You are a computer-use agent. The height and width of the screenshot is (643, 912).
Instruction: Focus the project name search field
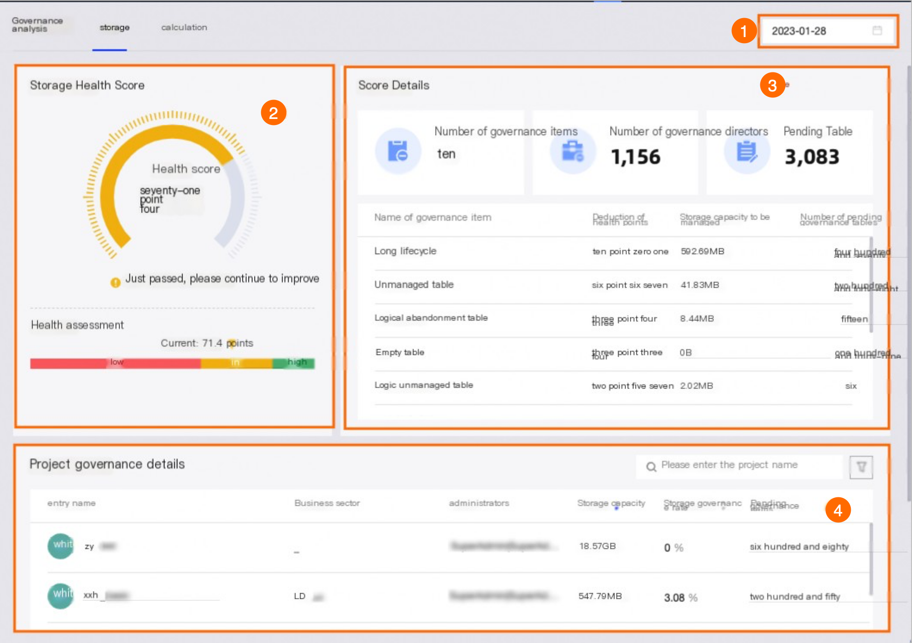point(739,467)
